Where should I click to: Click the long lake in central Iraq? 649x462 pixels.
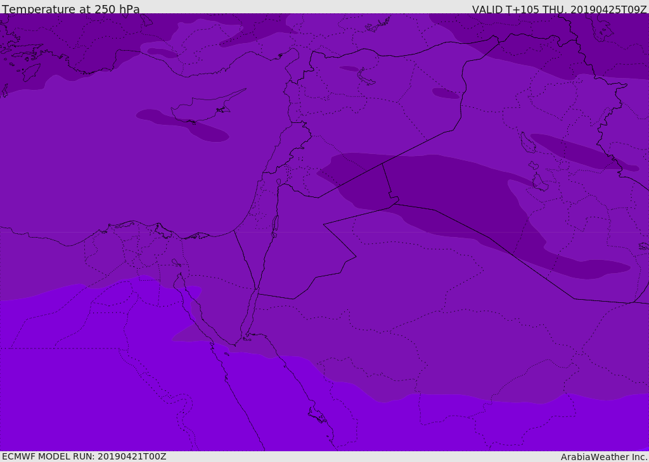(x=527, y=143)
